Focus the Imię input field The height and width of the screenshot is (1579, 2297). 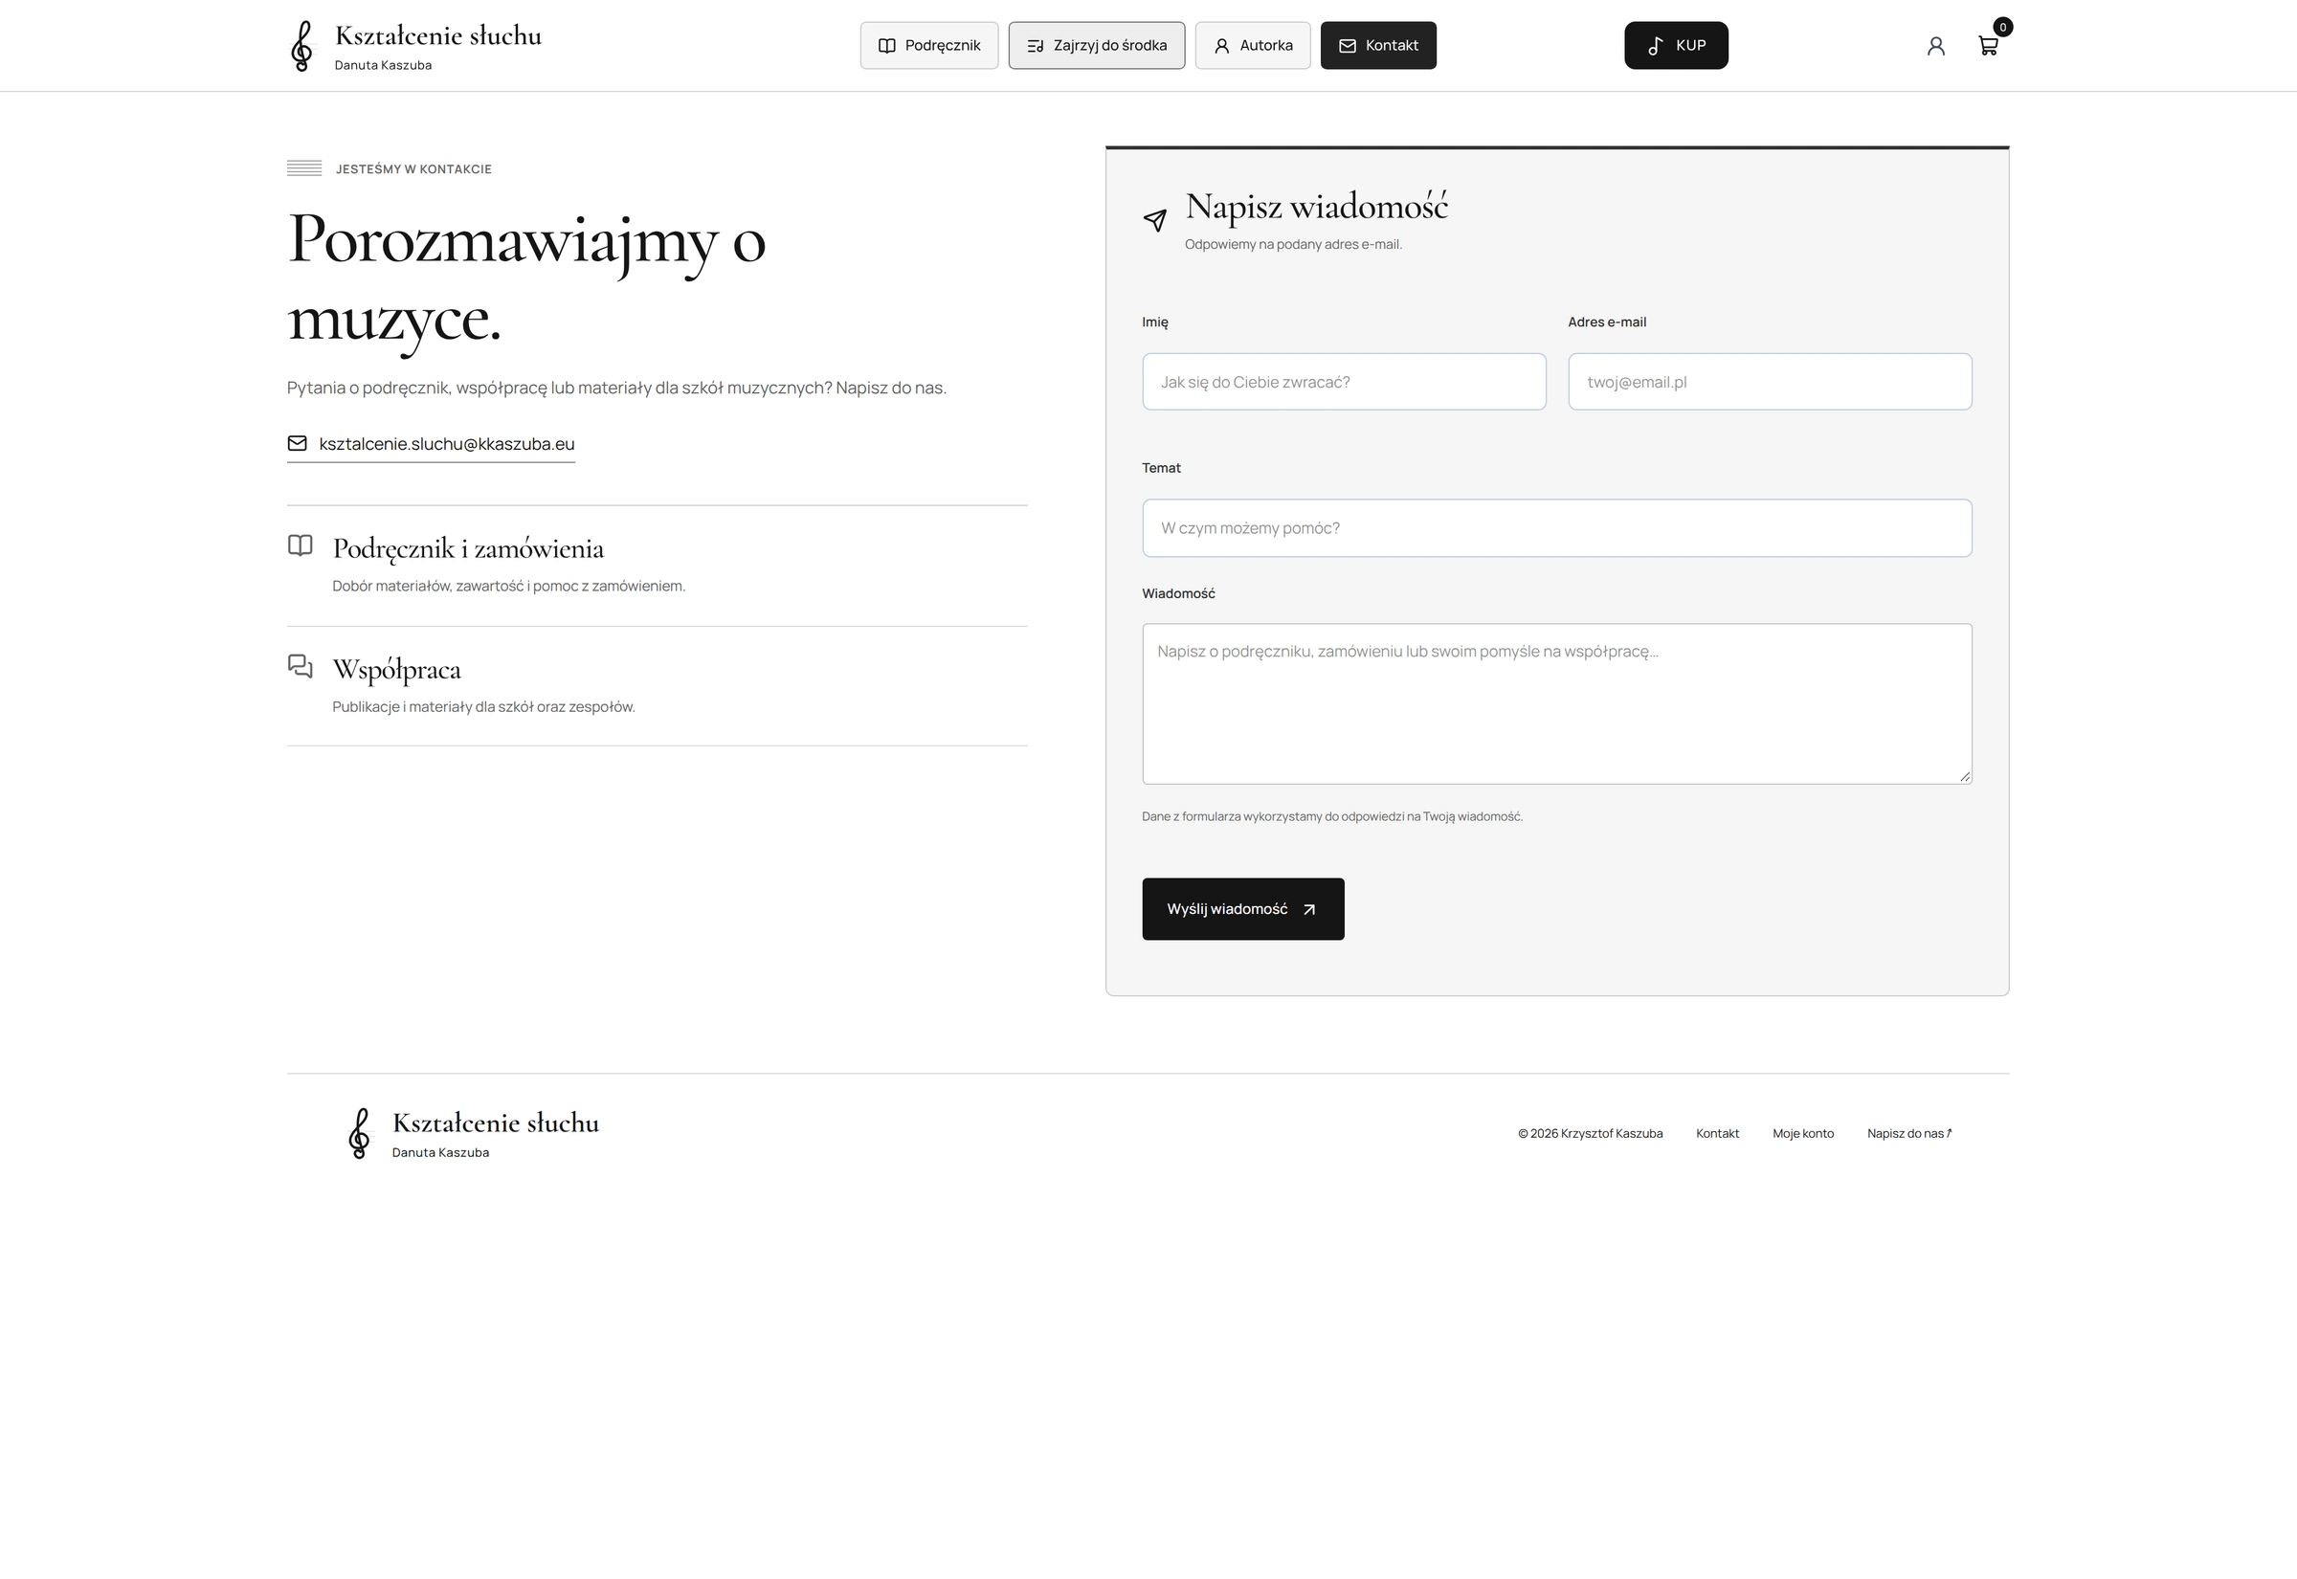coord(1344,382)
